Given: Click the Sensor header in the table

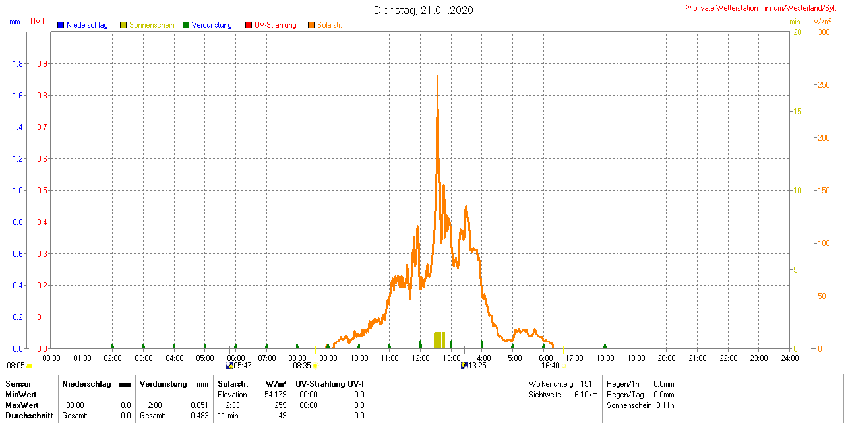Looking at the screenshot, I should [x=18, y=383].
